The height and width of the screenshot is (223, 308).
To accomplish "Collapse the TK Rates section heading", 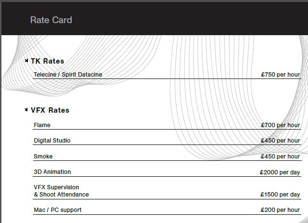I will click(47, 61).
